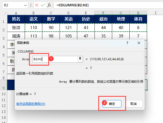Click cell with value 40
The width and height of the screenshot is (163, 123).
(x=121, y=28)
